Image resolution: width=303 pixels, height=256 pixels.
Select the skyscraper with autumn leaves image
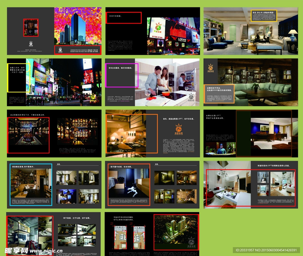click(78, 26)
